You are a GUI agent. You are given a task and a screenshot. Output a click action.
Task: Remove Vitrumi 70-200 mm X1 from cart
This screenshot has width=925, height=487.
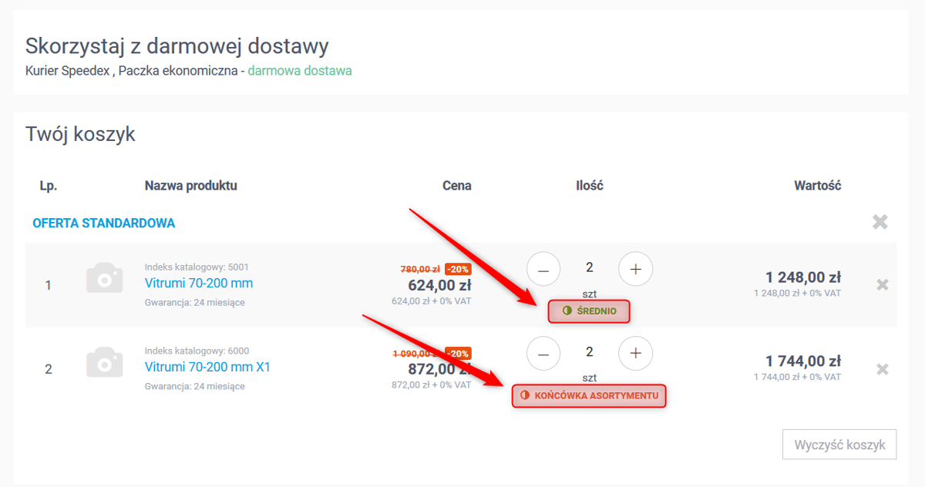point(883,369)
